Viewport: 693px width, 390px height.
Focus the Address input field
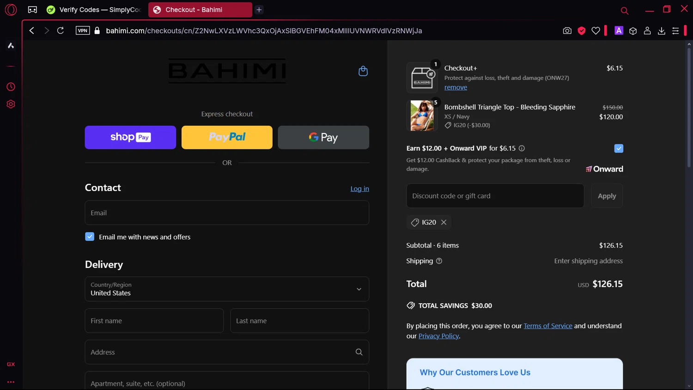click(227, 352)
